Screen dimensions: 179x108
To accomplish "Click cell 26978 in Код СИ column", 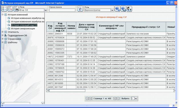I will tap(50, 37).
